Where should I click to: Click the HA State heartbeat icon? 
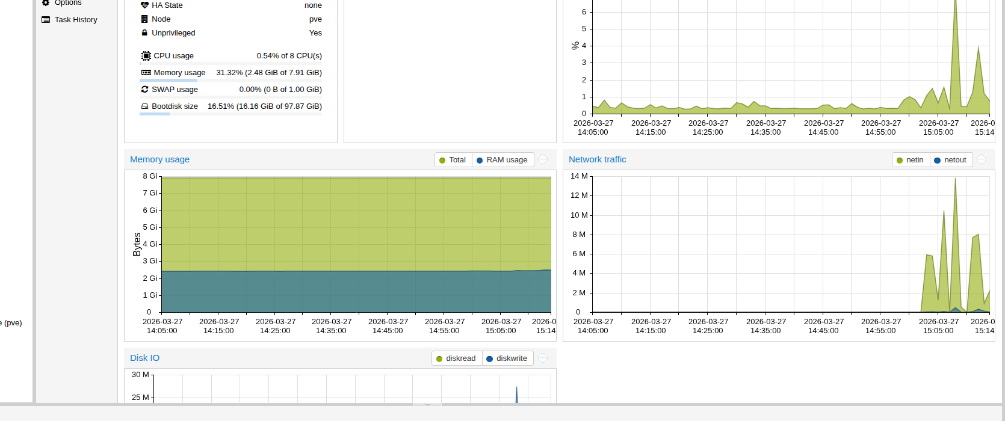pyautogui.click(x=144, y=5)
